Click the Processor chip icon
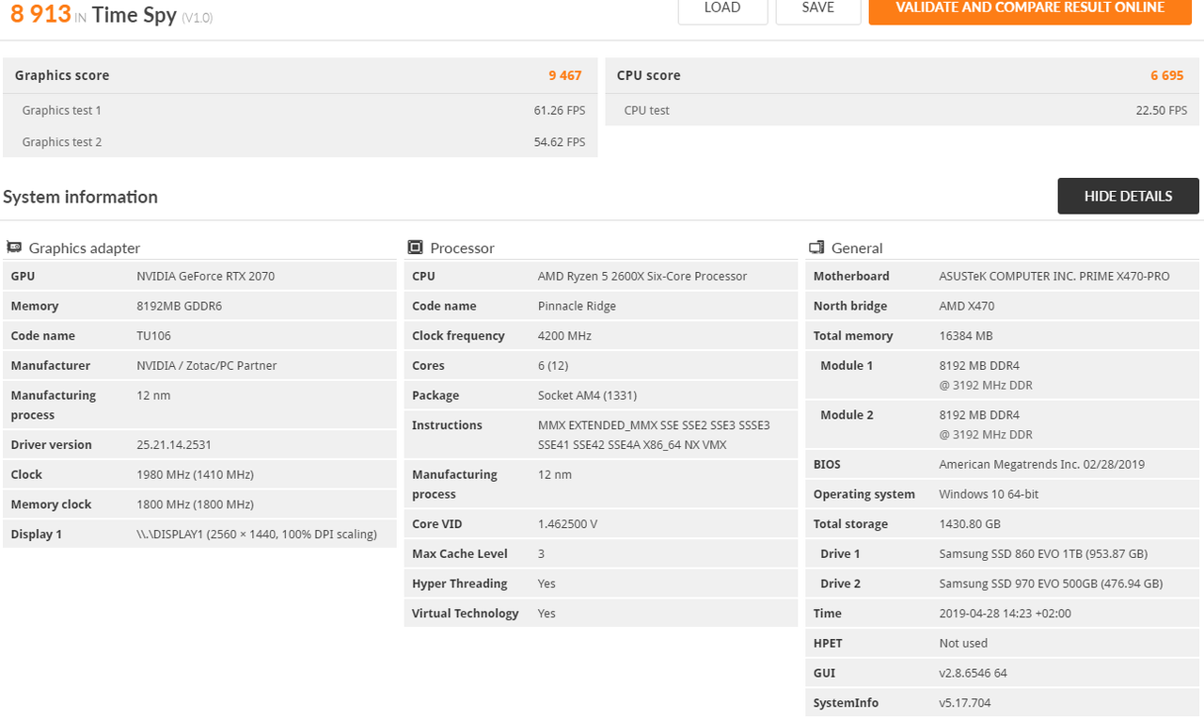Viewport: 1204px width, 719px height. (415, 248)
